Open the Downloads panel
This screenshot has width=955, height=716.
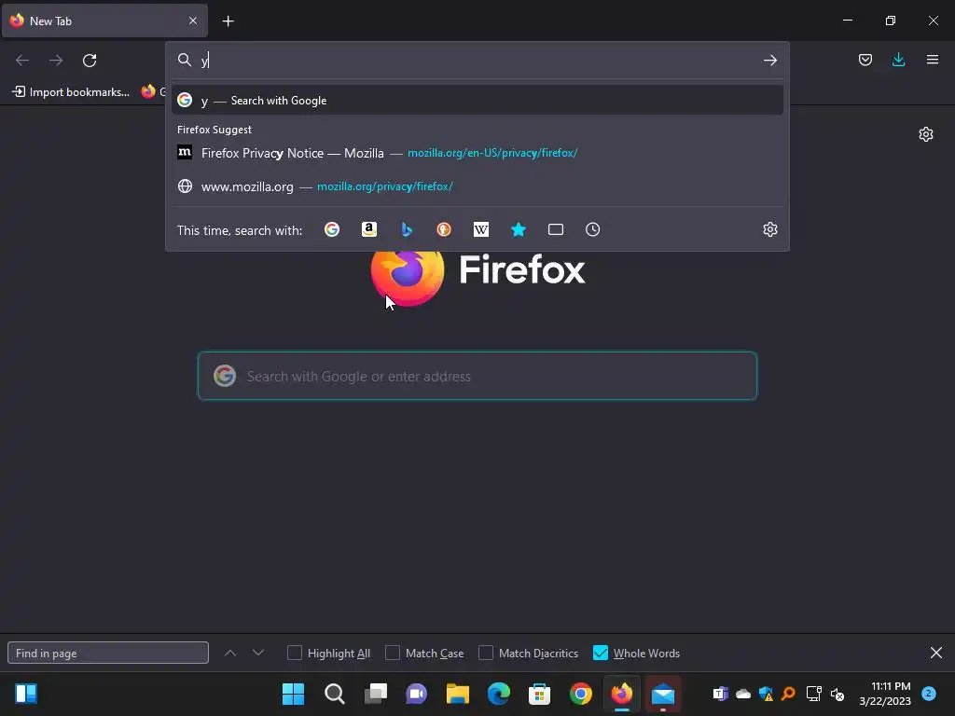(x=898, y=60)
